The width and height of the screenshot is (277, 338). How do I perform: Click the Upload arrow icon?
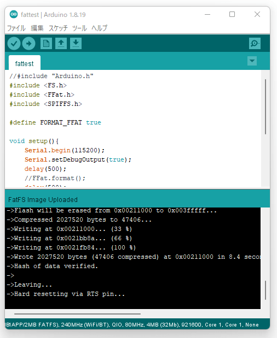pos(28,44)
